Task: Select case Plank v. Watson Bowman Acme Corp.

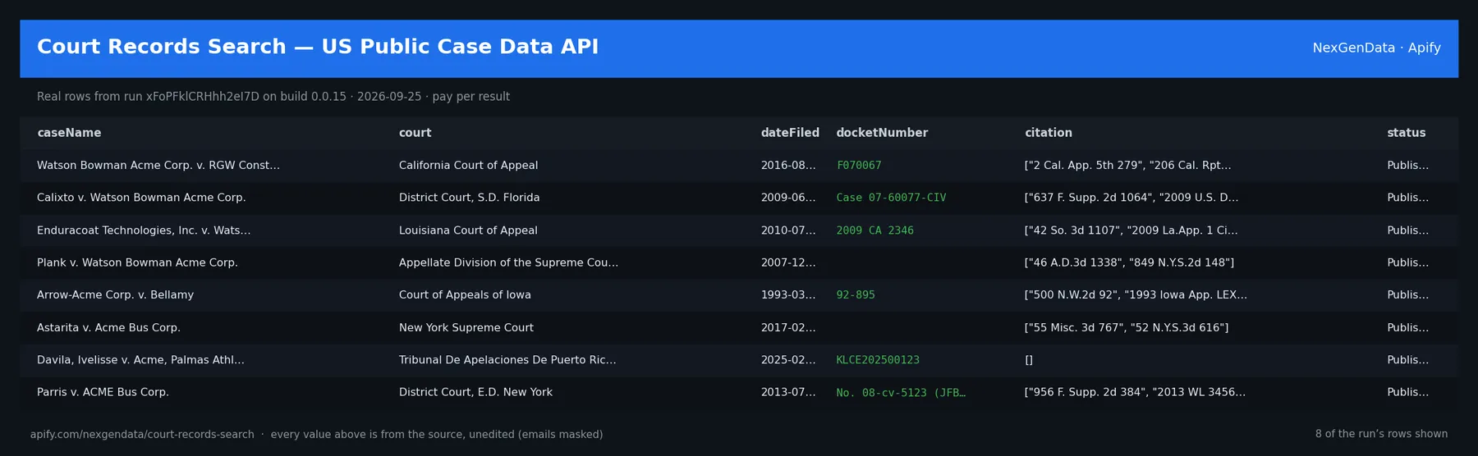Action: point(137,262)
